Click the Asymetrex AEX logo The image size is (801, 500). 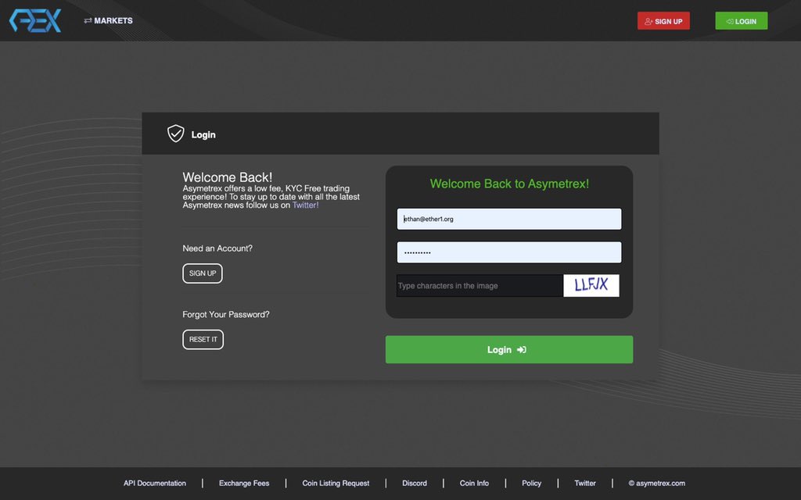(35, 20)
